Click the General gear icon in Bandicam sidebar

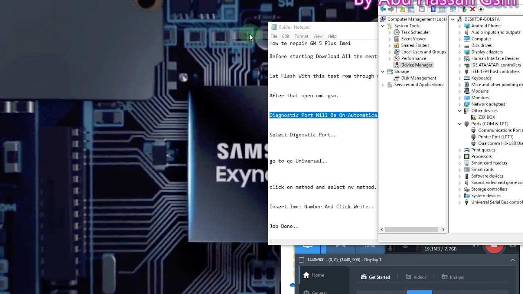point(306,292)
